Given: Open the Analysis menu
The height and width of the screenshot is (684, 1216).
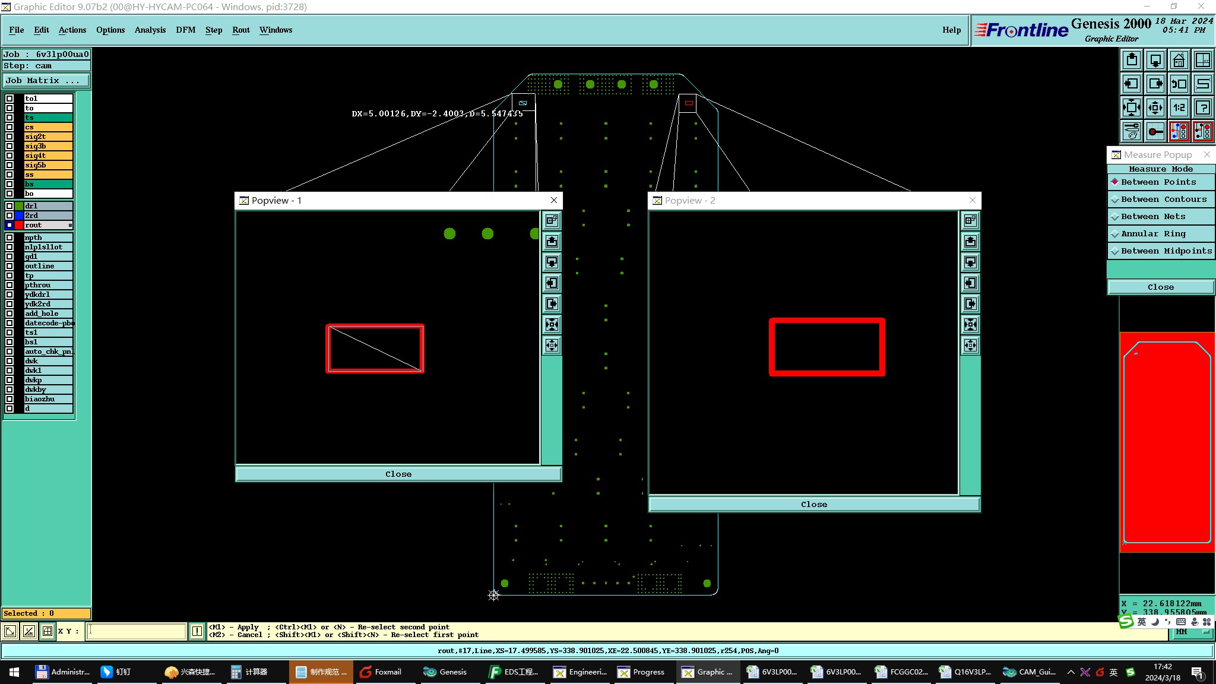Looking at the screenshot, I should (150, 30).
